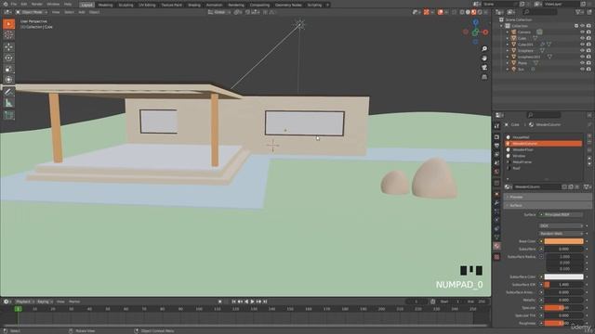Select the Select Box tool
This screenshot has height=334, width=595.
[x=8, y=24]
